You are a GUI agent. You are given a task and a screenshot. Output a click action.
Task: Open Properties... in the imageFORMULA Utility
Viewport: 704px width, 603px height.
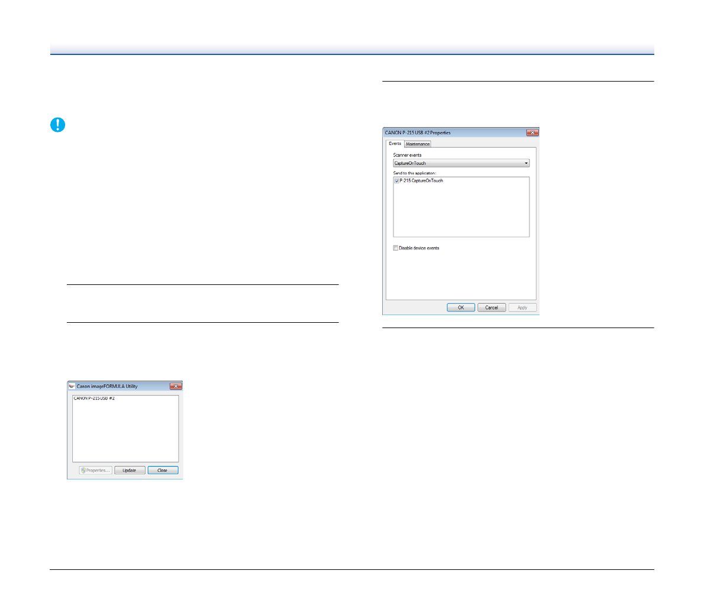tap(96, 471)
